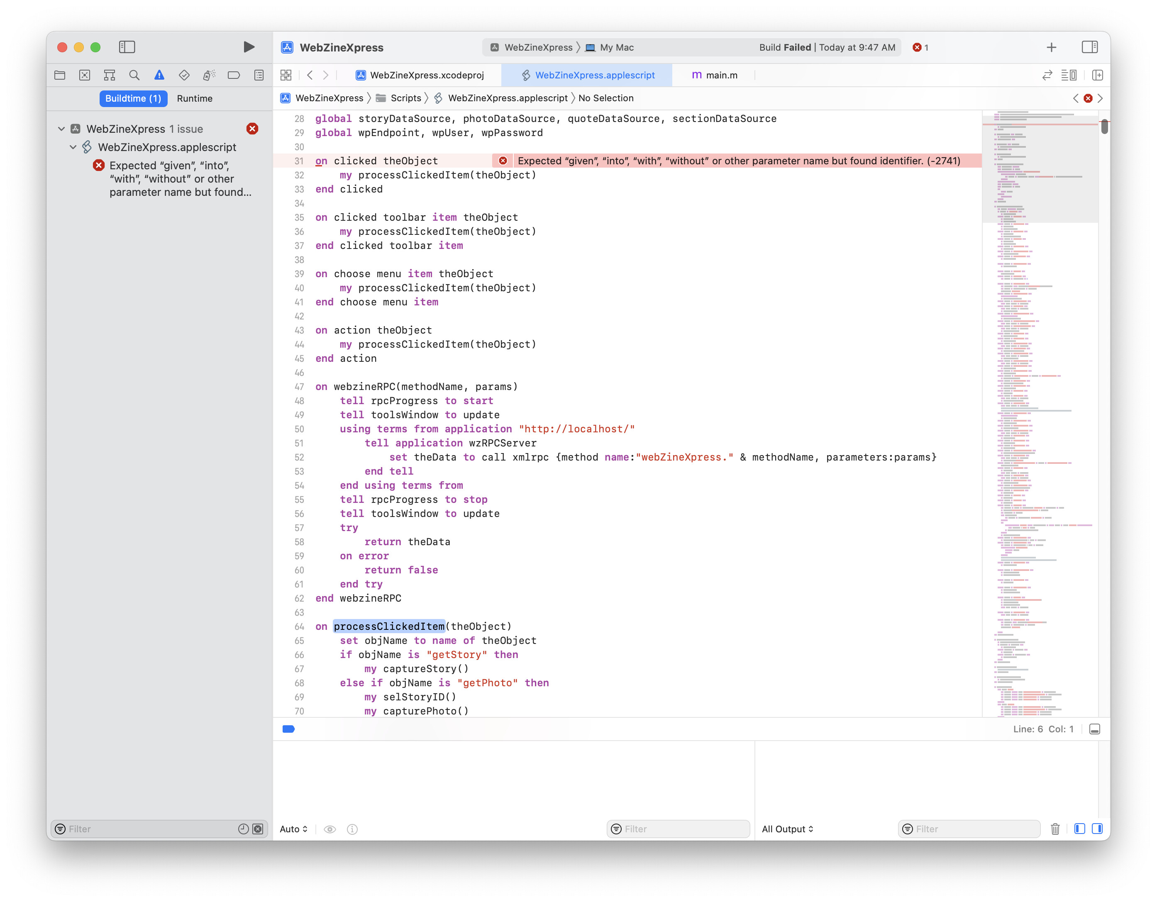This screenshot has height=902, width=1157.
Task: Switch to WebZineXpress.xcodeproj tab
Action: pyautogui.click(x=420, y=75)
